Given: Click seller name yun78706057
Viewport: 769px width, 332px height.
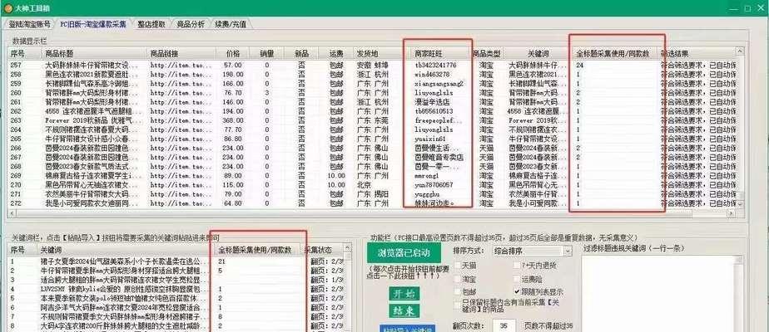Looking at the screenshot, I should coord(434,185).
